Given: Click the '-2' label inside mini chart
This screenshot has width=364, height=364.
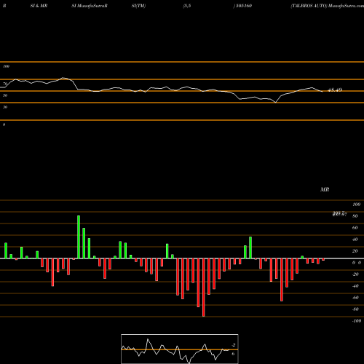Looking at the screenshot, I should pos(234,345).
